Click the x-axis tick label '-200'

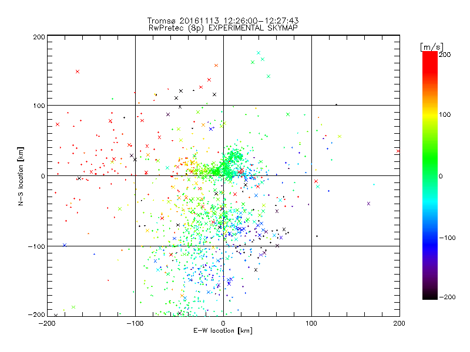pyautogui.click(x=47, y=324)
